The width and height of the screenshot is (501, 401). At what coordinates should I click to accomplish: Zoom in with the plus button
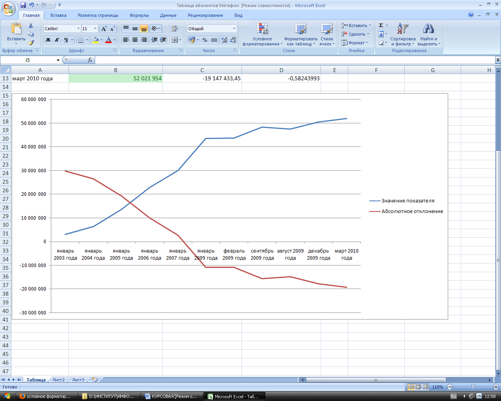tap(496, 387)
